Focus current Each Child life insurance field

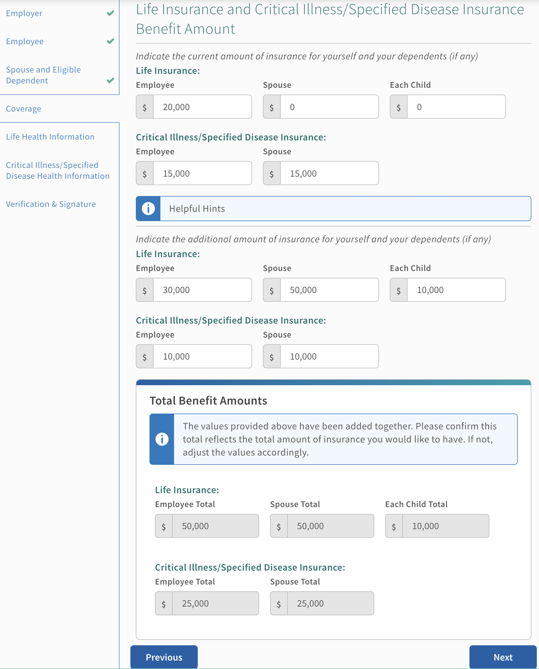point(456,107)
